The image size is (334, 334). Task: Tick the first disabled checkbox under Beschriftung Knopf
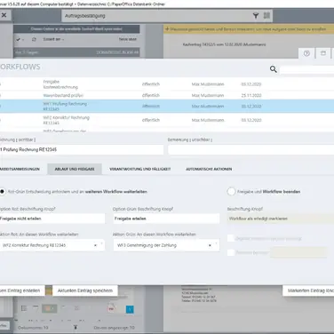(231, 238)
